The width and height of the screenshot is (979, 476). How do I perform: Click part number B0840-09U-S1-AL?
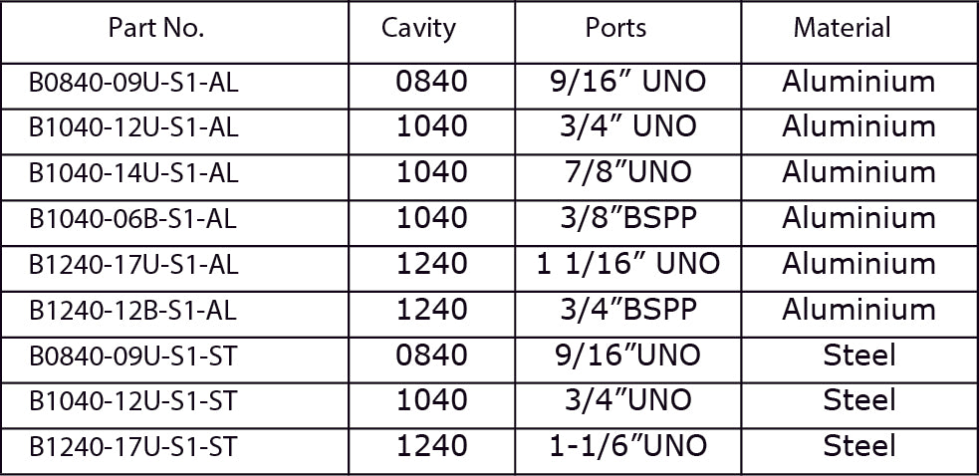pos(134,83)
